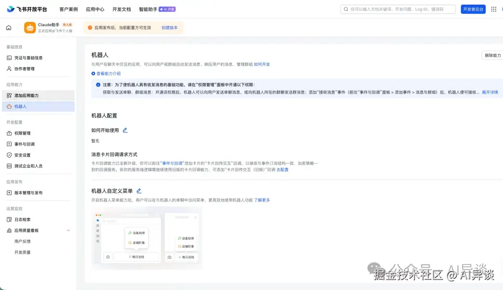This screenshot has height=290, width=503.
Task: Click the play icon next to 查看能力介绍
Action: pyautogui.click(x=93, y=73)
